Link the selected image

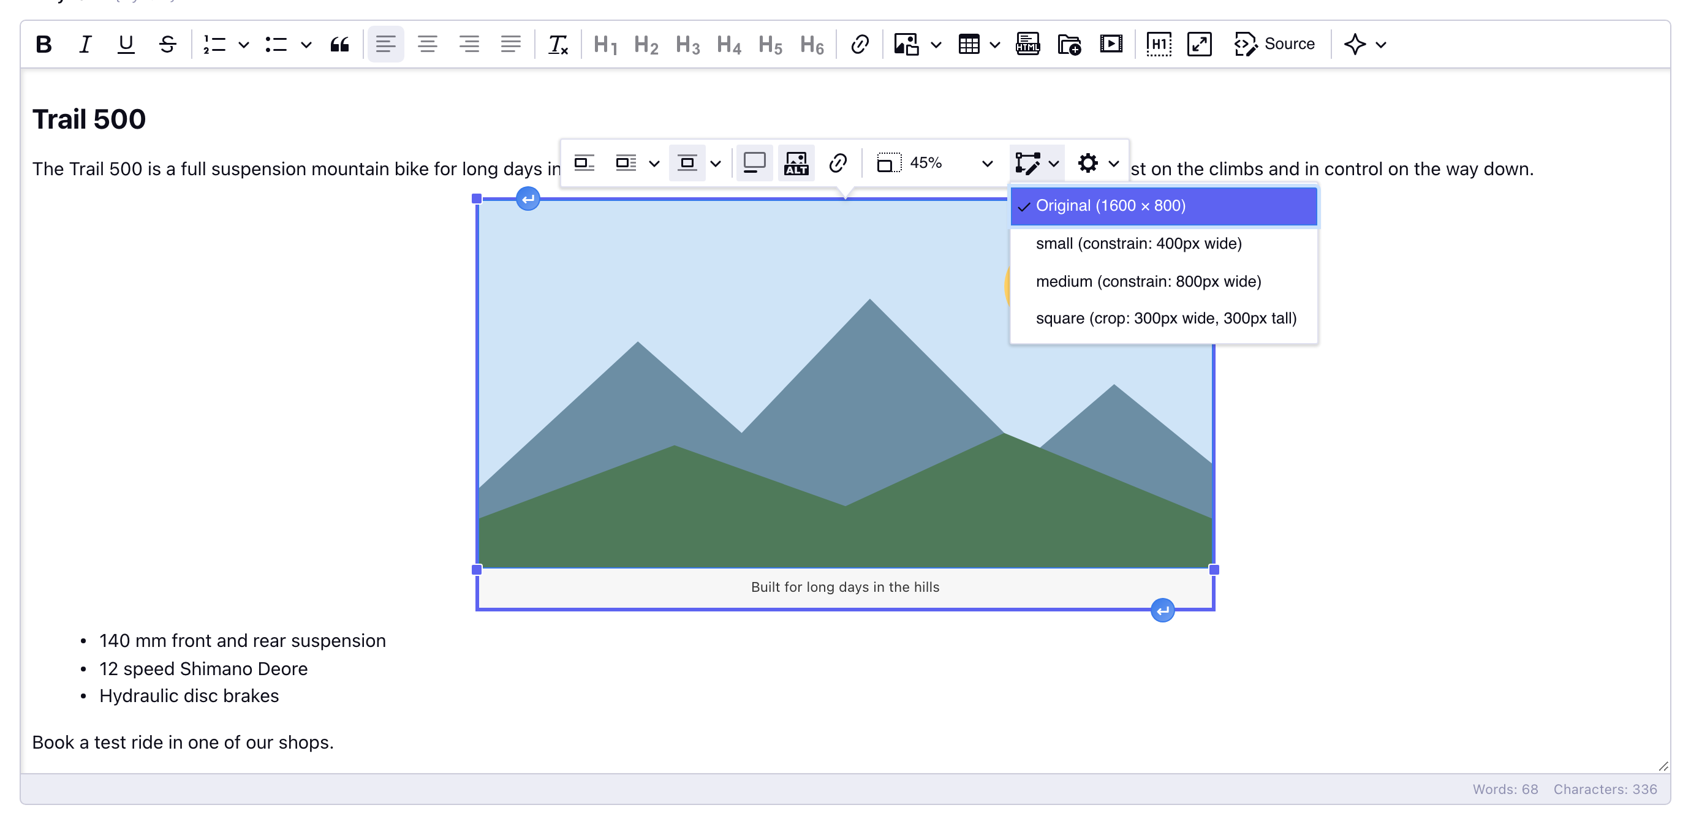838,163
